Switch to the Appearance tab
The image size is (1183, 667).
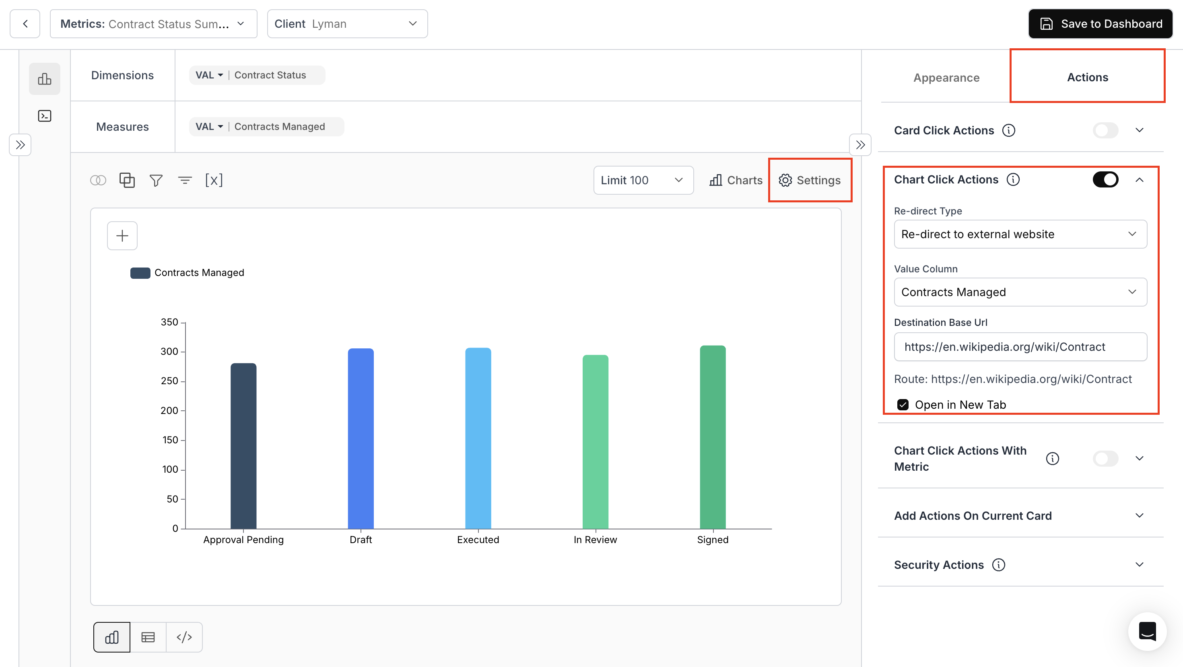pyautogui.click(x=946, y=77)
